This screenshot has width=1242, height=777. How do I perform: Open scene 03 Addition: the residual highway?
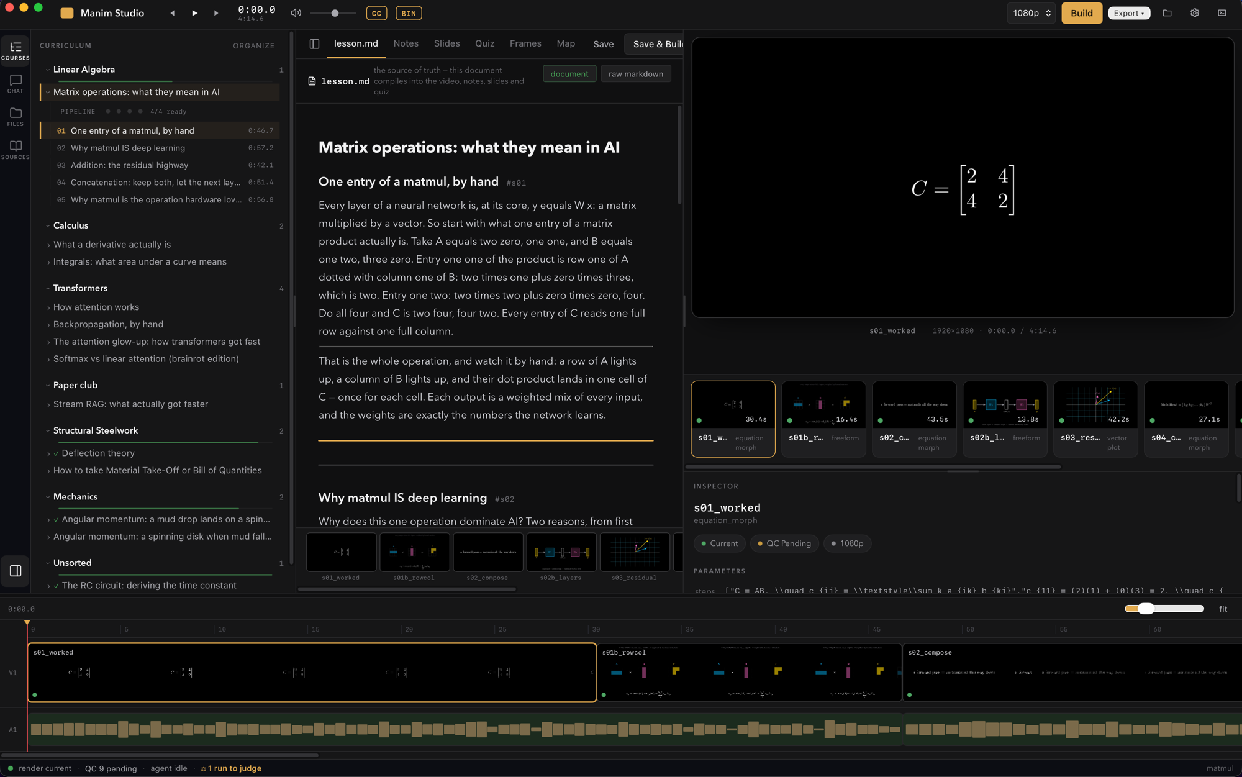[x=164, y=165]
